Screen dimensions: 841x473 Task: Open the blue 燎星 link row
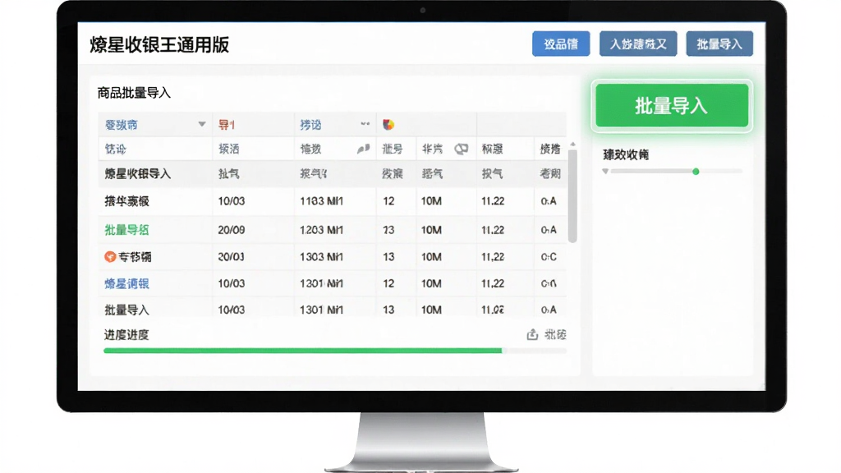[126, 283]
